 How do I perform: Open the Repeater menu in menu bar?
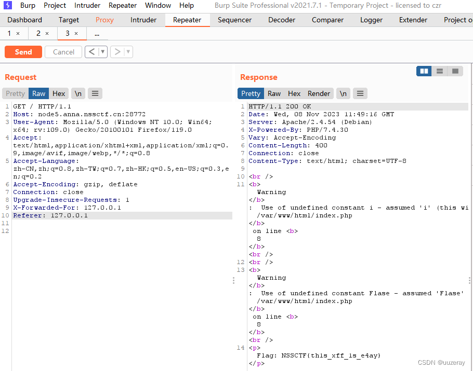[x=123, y=5]
